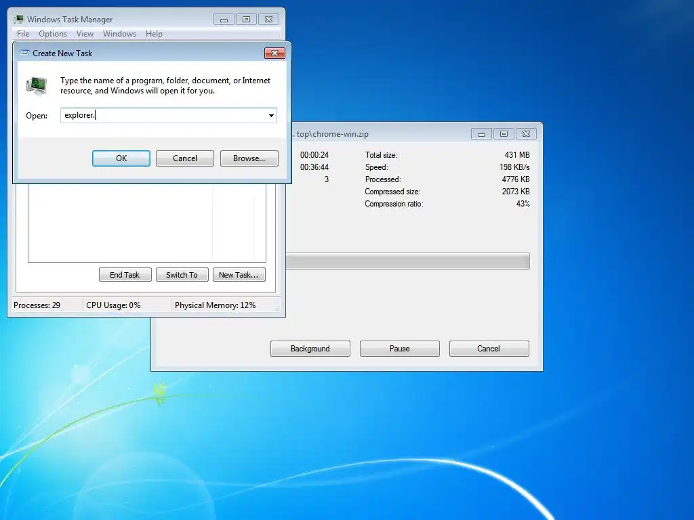This screenshot has width=694, height=520.
Task: Cancel the chrome-win.zip extraction
Action: [489, 349]
